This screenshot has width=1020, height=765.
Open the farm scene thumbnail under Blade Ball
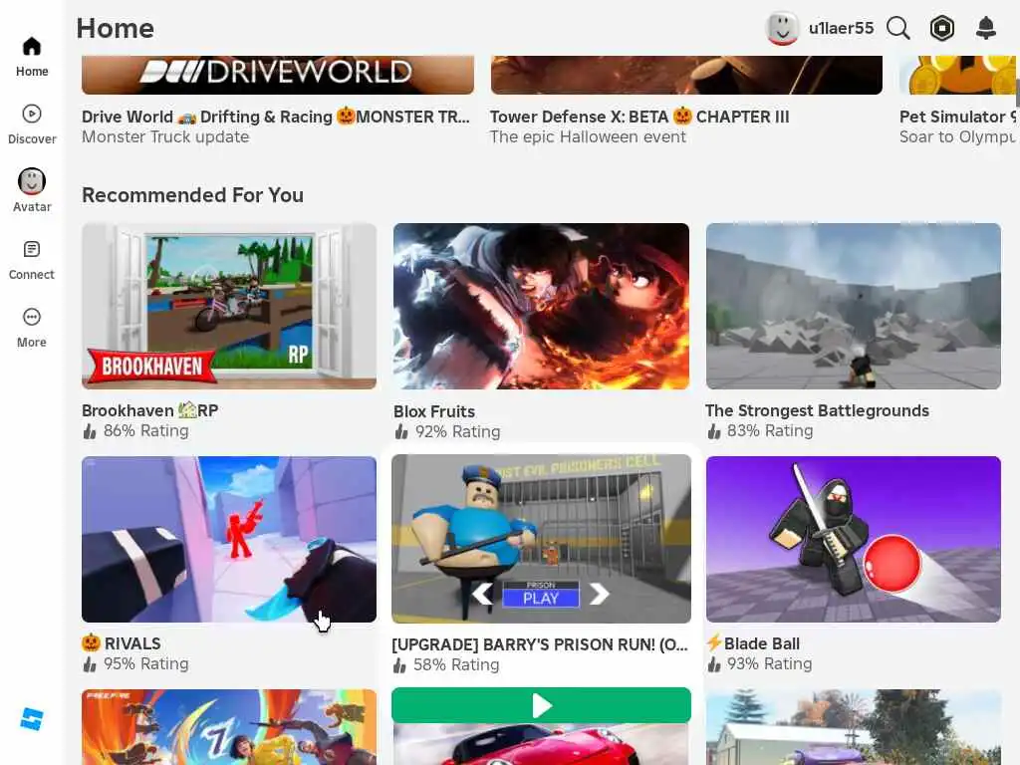854,727
